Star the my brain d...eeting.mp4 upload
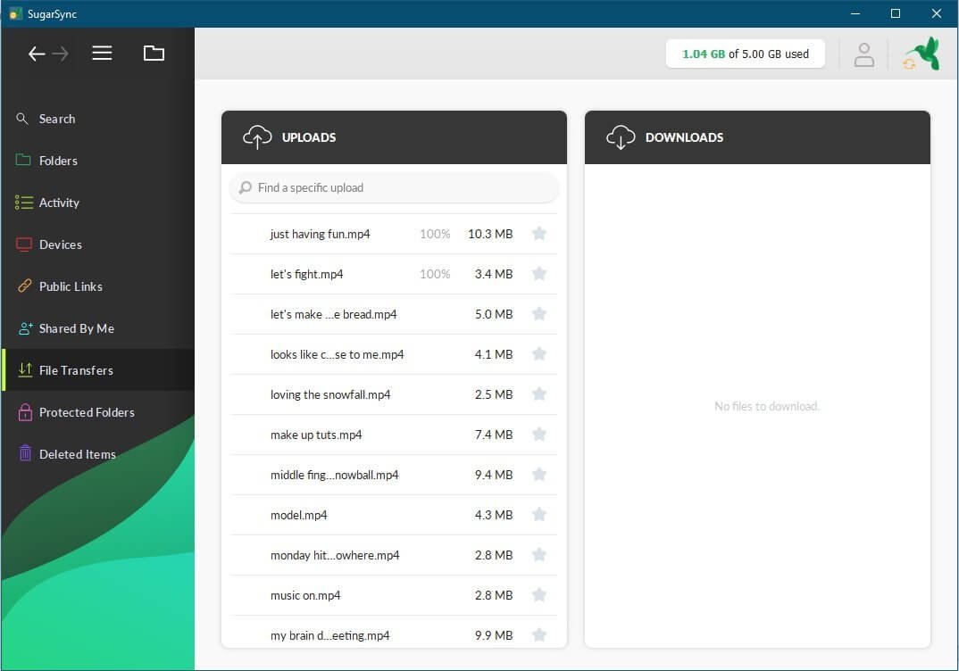Screen dimensions: 959x671 click(x=538, y=635)
